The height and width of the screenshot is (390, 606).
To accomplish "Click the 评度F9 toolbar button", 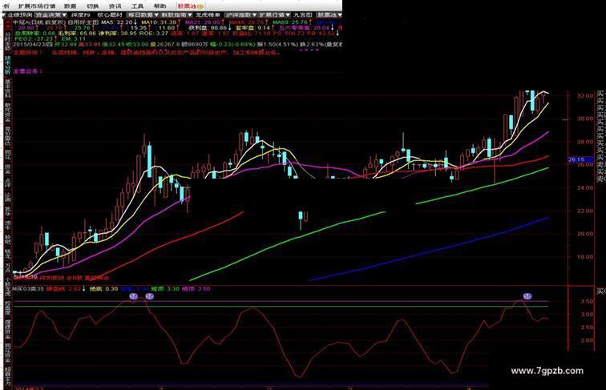I will tap(80, 15).
